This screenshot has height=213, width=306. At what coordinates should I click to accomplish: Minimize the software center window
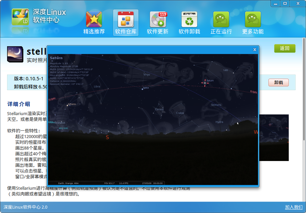(x=276, y=3)
